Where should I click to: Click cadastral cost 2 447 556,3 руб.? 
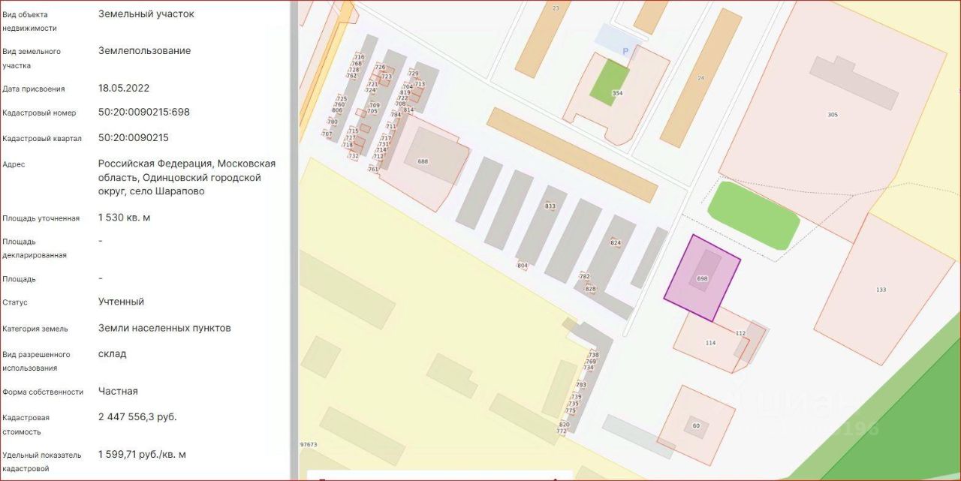[137, 416]
